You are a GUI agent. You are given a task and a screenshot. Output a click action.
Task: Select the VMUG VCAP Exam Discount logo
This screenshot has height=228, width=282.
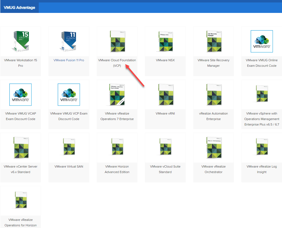click(x=21, y=94)
